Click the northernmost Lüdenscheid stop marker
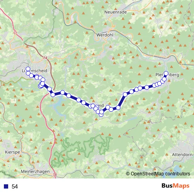The height and width of the screenshot is (194, 194). point(28,69)
